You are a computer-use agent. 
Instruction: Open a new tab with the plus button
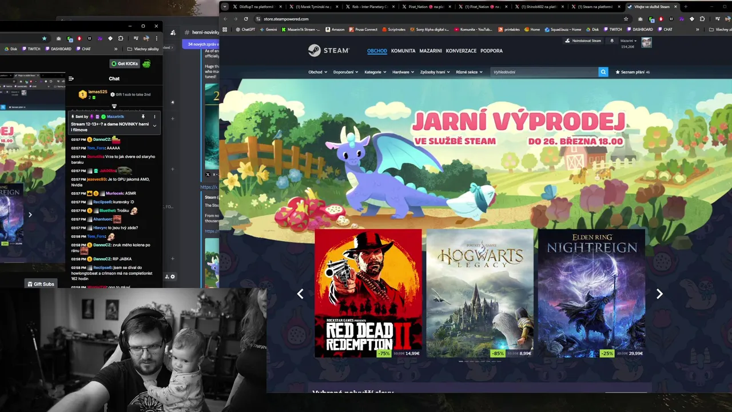(x=686, y=7)
